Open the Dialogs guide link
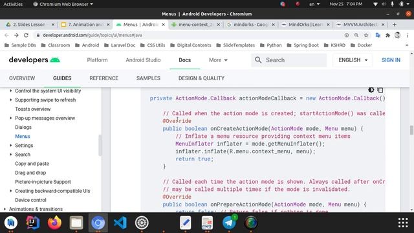 (23, 127)
